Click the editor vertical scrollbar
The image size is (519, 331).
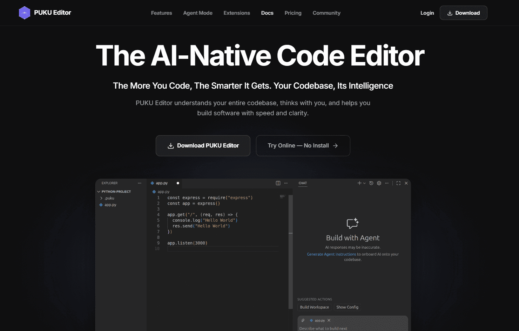pos(290,251)
